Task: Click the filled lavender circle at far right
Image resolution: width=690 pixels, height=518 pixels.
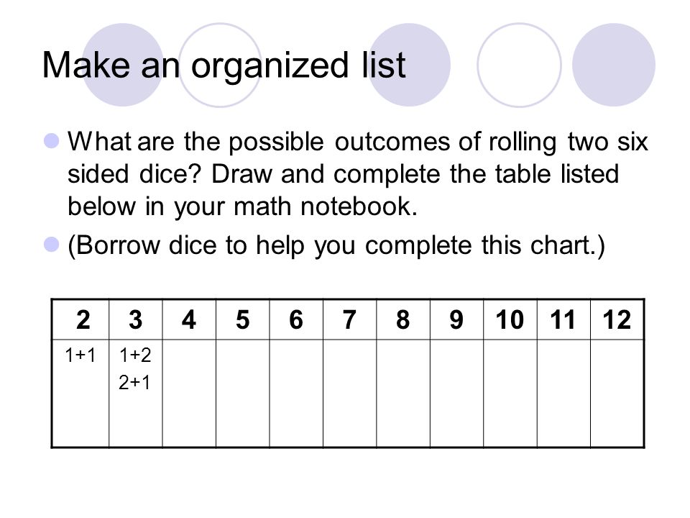Action: (x=613, y=65)
